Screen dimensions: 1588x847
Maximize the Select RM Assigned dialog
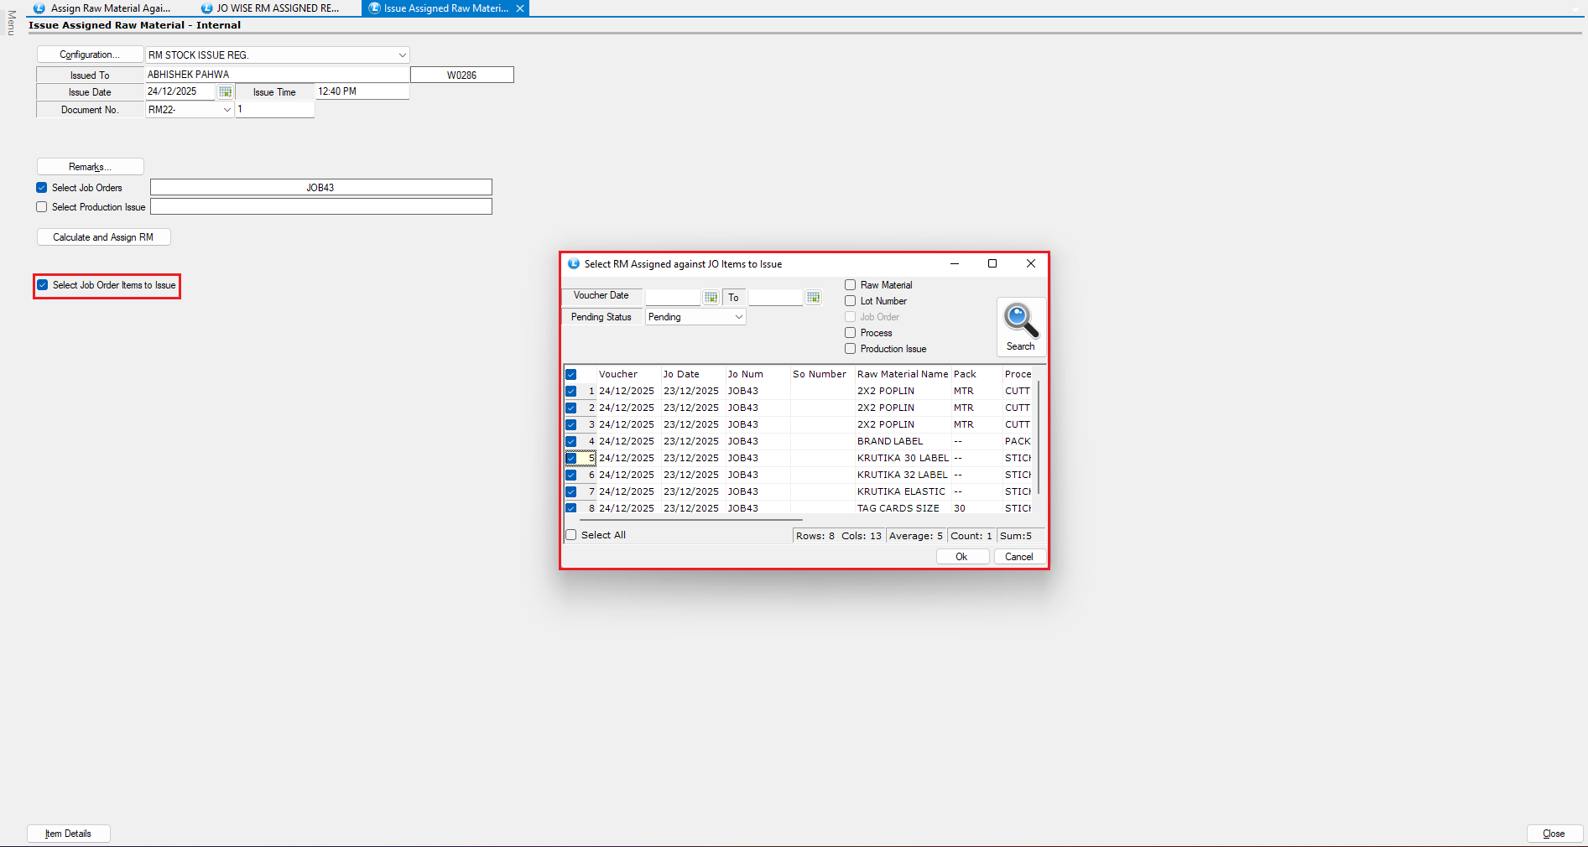click(x=992, y=263)
